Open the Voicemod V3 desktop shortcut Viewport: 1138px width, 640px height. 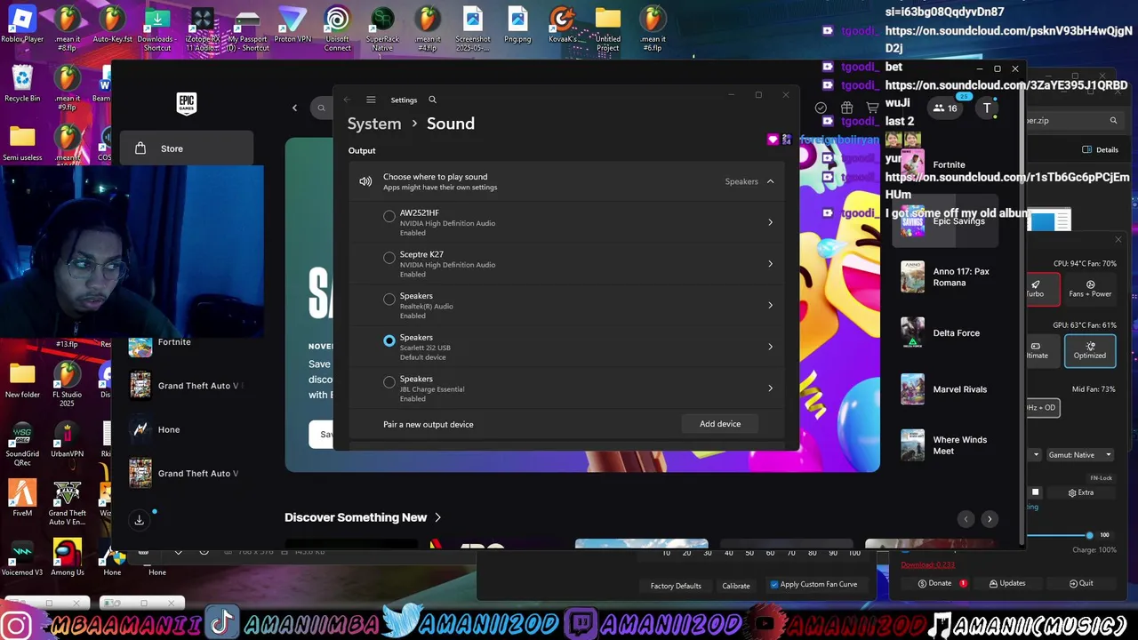22,557
